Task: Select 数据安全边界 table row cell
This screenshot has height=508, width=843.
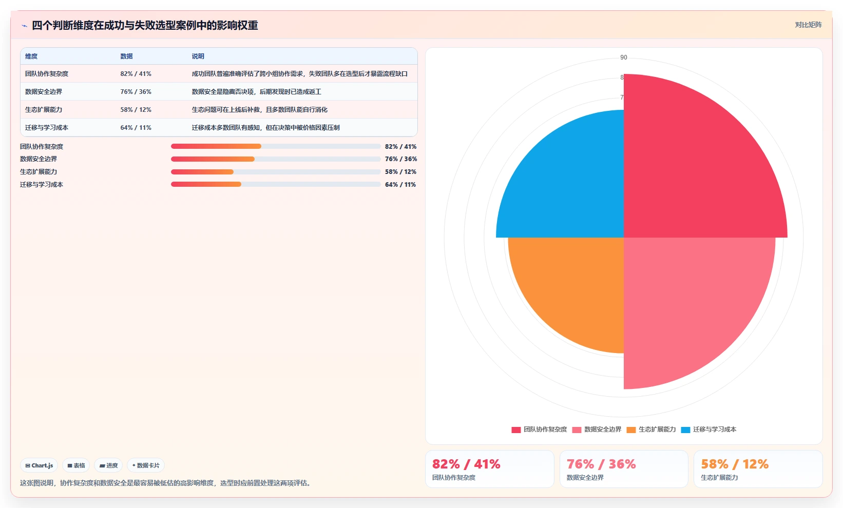Action: pyautogui.click(x=44, y=92)
